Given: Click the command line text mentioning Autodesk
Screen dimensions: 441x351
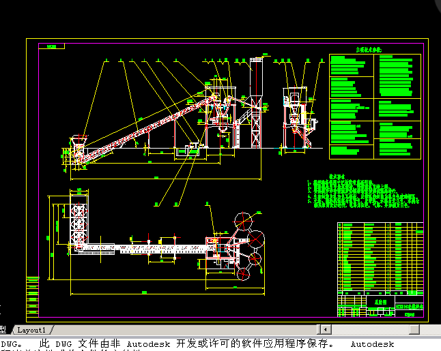Looking at the screenshot, I should (x=198, y=344).
